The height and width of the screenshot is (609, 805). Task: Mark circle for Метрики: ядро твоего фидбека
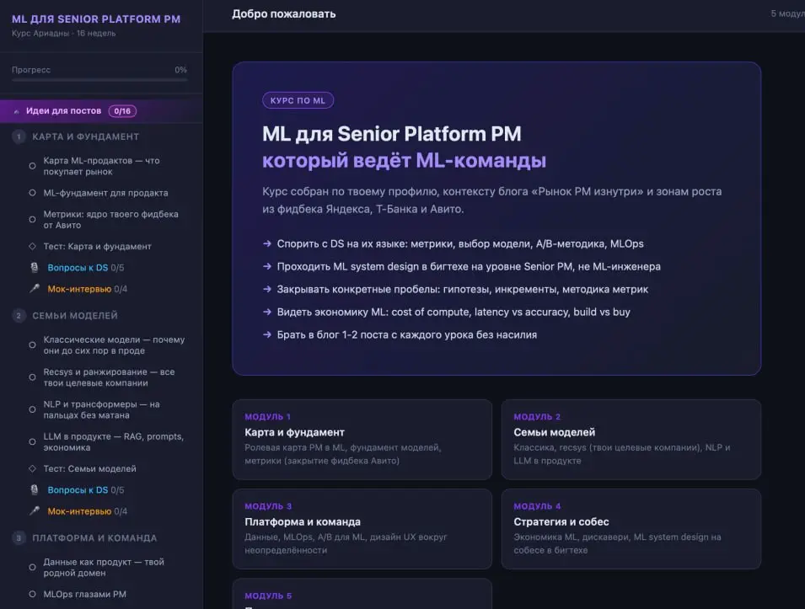(x=32, y=220)
